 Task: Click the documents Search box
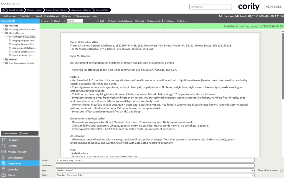click(75, 21)
